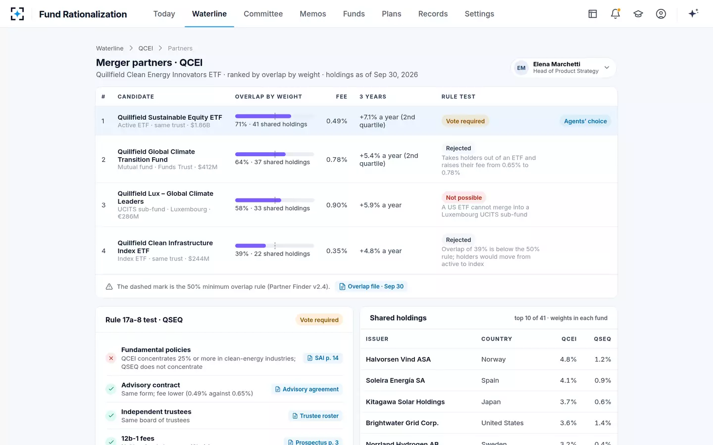Image resolution: width=713 pixels, height=445 pixels.
Task: Open the Prospectus p. 3 link
Action: coord(313,442)
